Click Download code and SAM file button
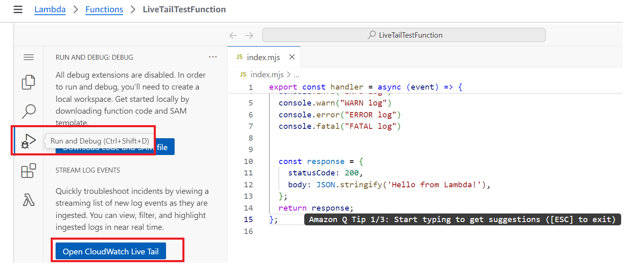Image resolution: width=624 pixels, height=265 pixels. point(115,147)
